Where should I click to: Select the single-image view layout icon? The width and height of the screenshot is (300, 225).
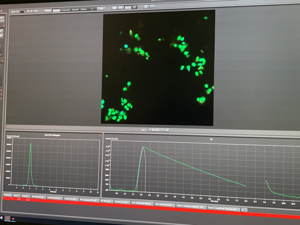click(x=114, y=8)
